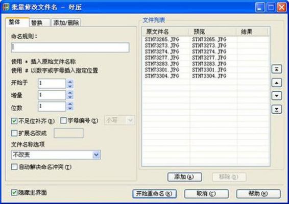Click the 位数 number field
Image resolution: width=289 pixels, height=204 pixels.
coord(52,107)
